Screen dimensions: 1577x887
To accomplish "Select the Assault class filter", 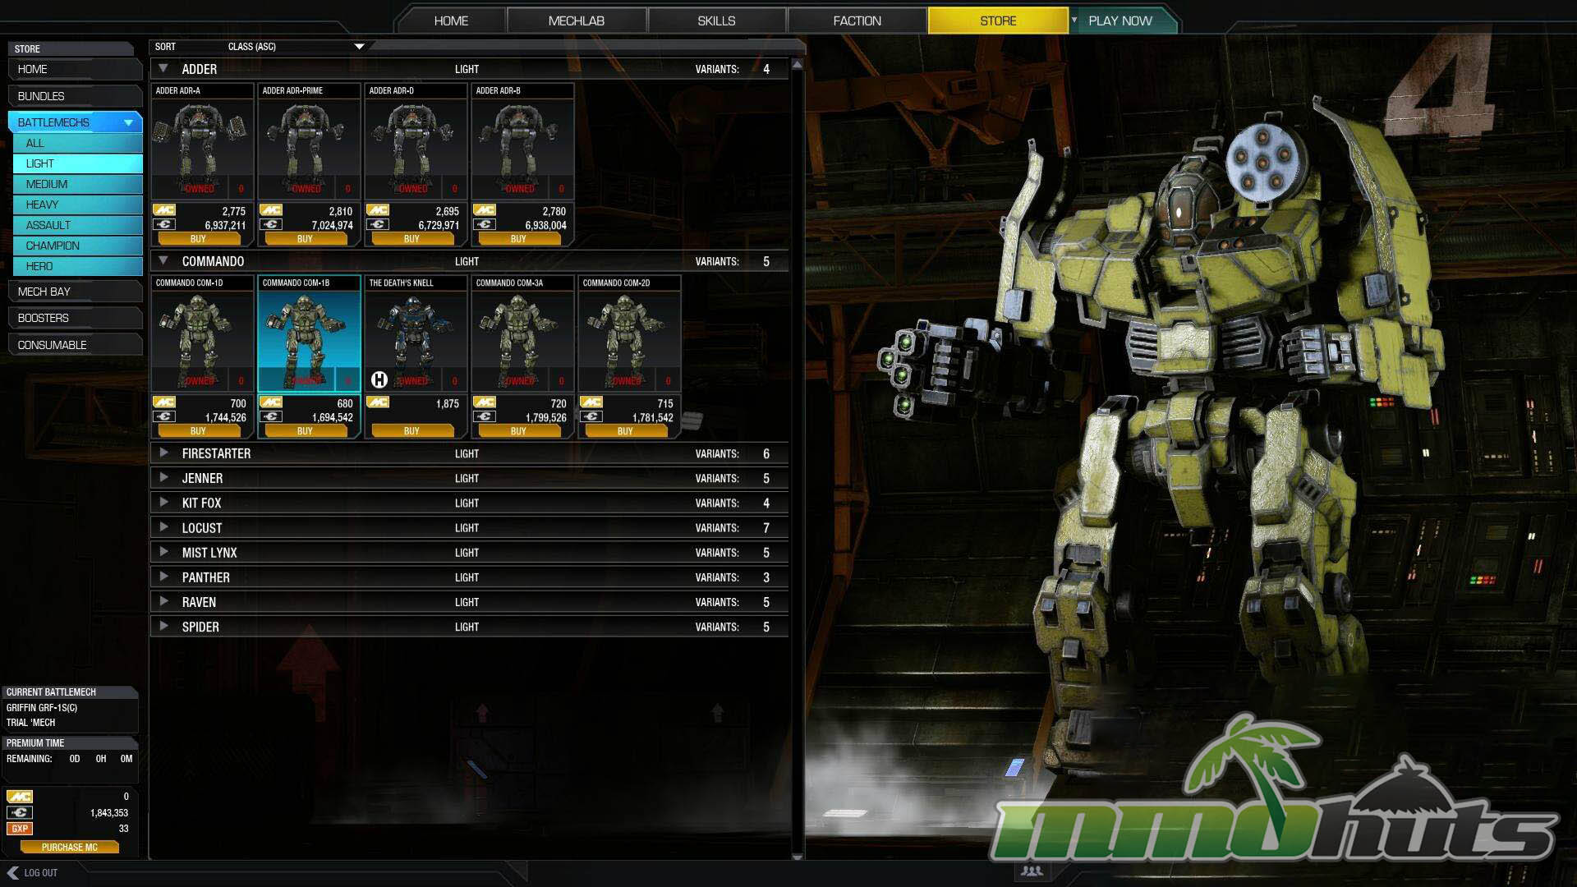I will tap(77, 225).
